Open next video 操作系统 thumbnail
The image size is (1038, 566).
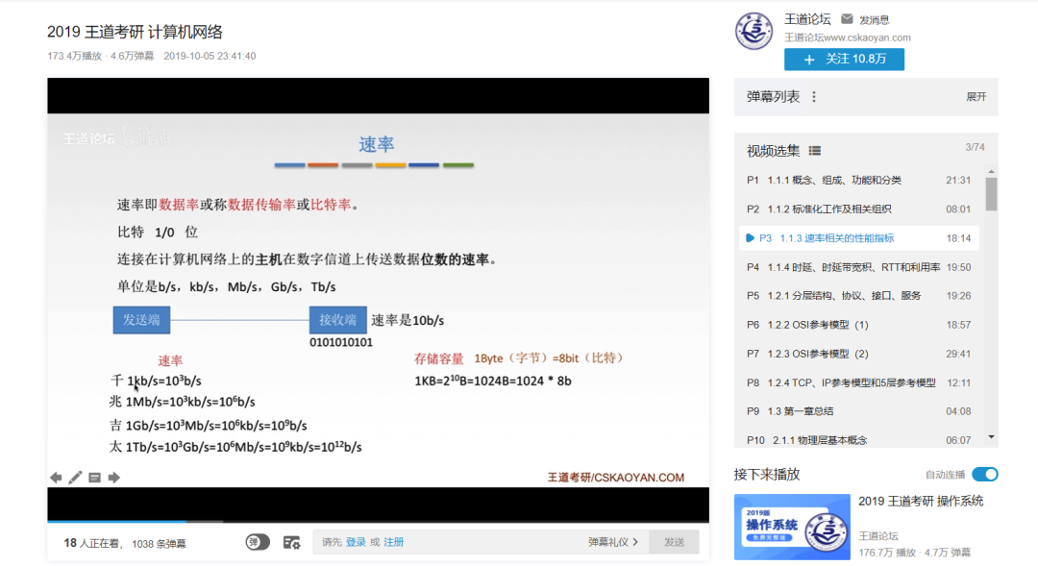pos(792,527)
